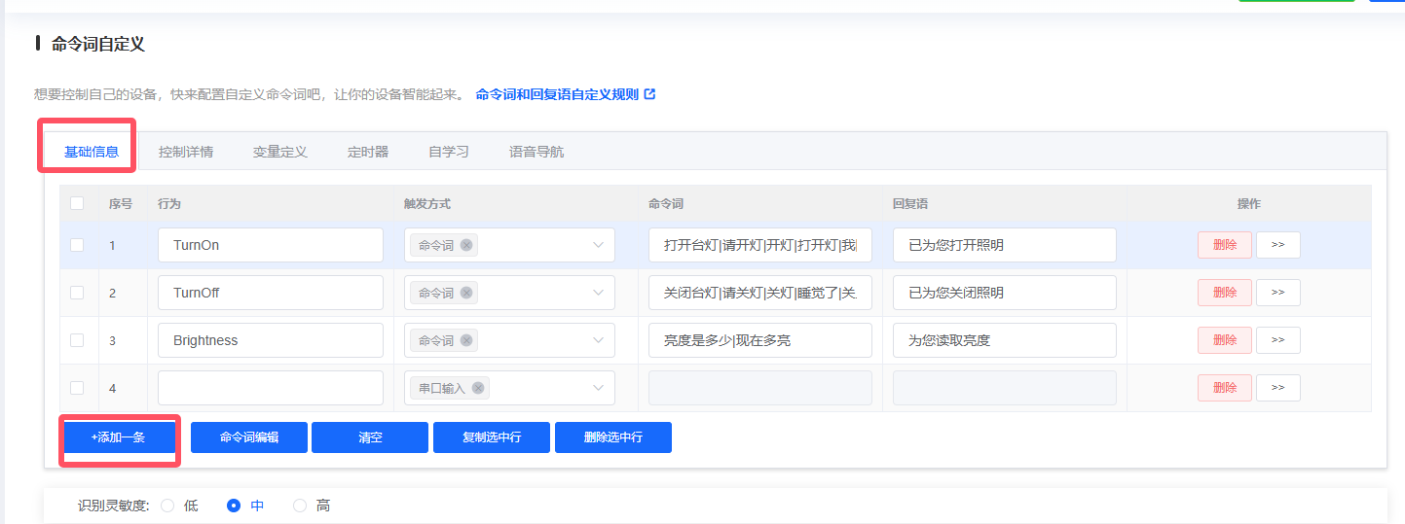Delete row 4 with 删除 button
This screenshot has height=524, width=1405.
click(1225, 388)
